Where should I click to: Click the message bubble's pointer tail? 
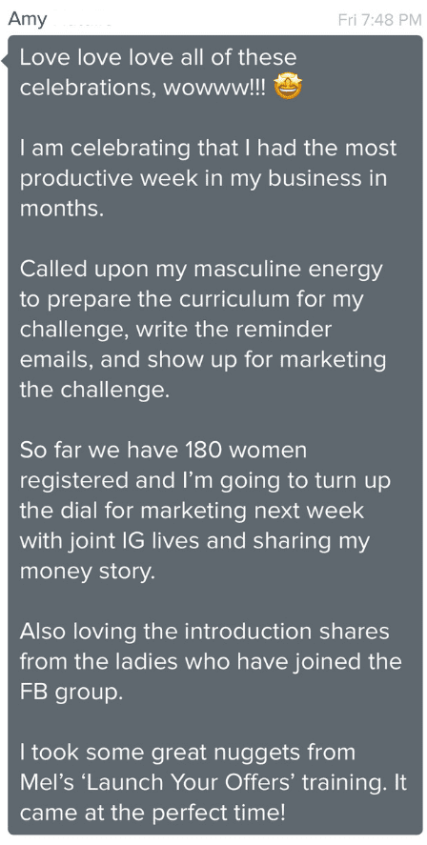click(x=5, y=61)
